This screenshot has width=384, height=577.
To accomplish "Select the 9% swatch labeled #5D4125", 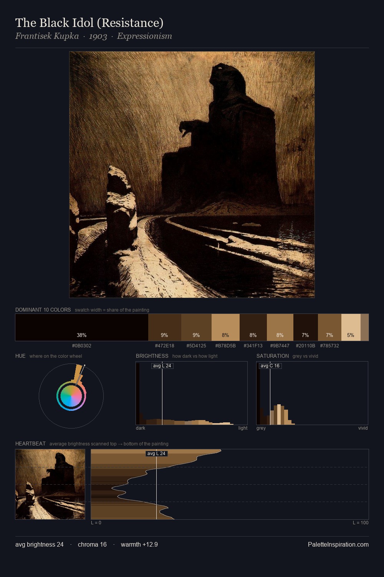I will coord(196,327).
